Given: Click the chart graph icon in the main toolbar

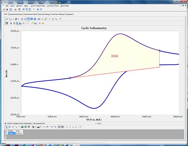Looking at the screenshot, I should [11, 9].
